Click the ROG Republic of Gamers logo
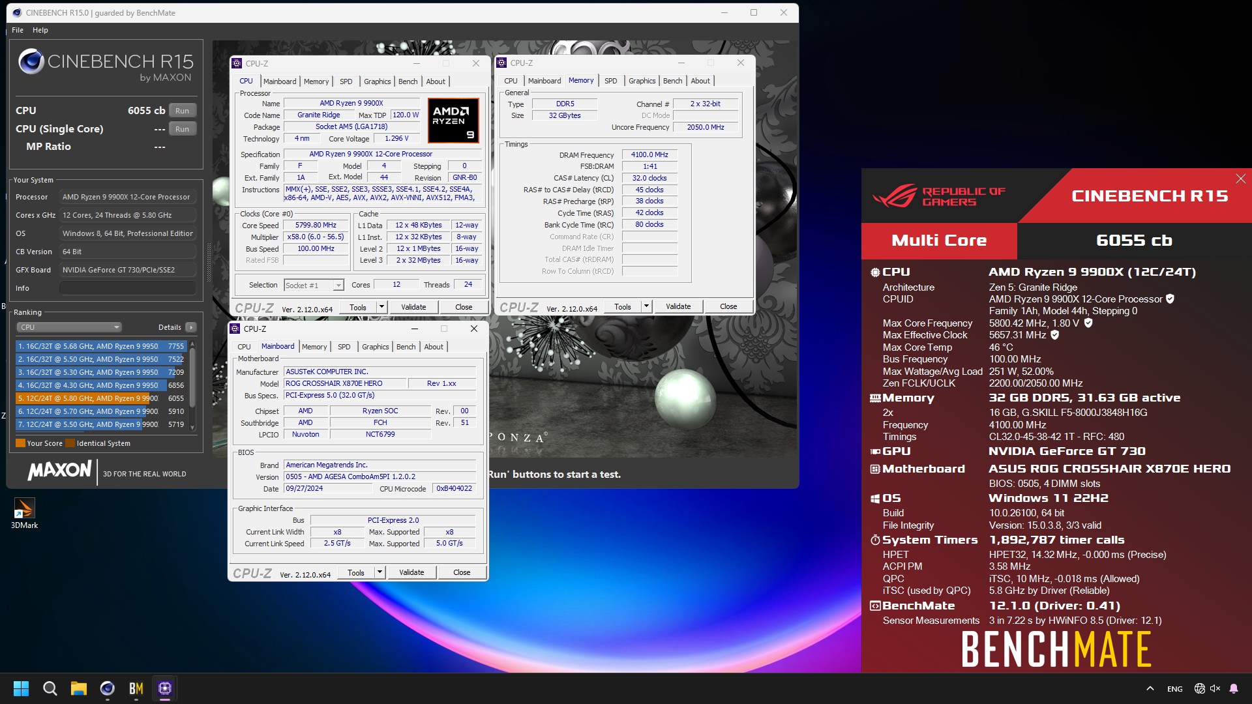 939,196
